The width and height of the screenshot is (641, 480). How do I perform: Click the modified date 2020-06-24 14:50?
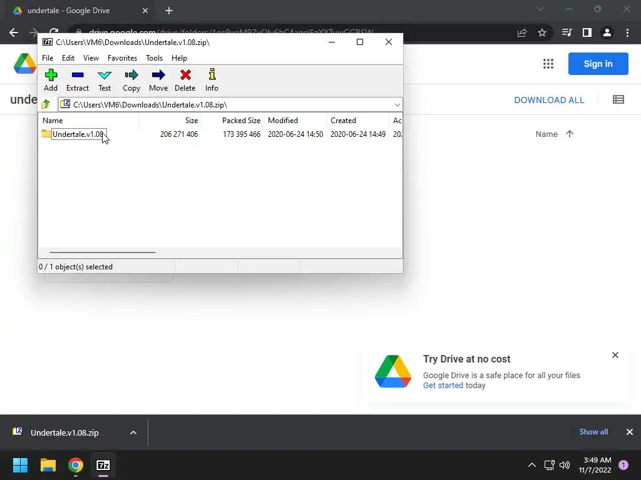pyautogui.click(x=295, y=134)
